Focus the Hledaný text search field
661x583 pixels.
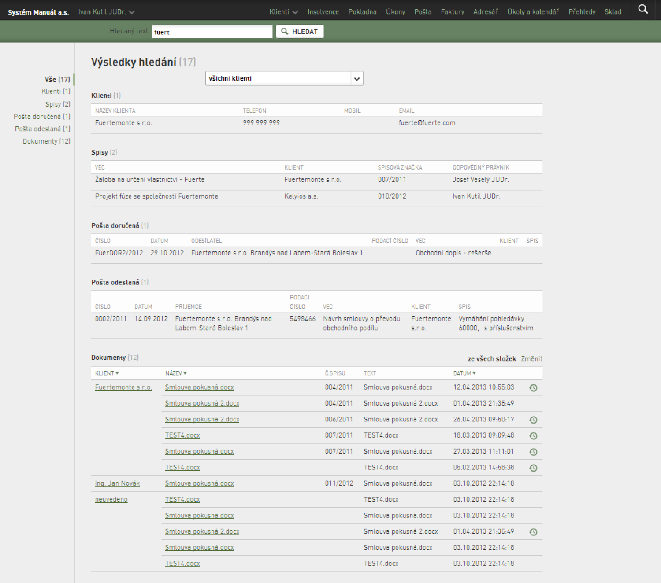[x=212, y=32]
